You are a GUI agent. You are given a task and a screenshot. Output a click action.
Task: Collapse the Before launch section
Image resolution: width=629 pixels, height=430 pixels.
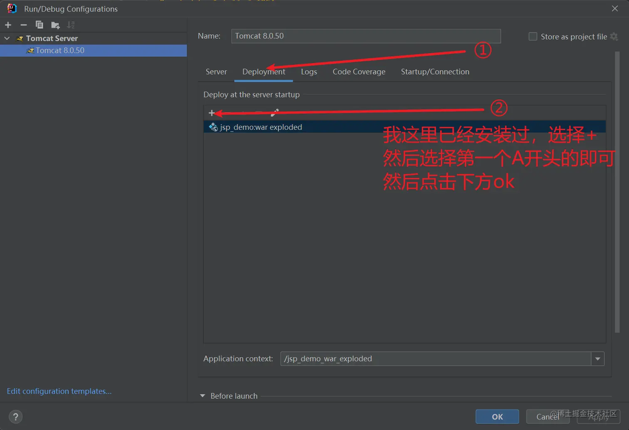pyautogui.click(x=203, y=396)
